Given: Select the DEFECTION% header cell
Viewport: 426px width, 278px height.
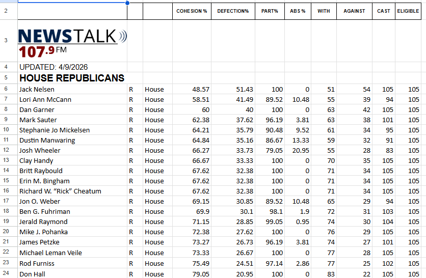Looking at the screenshot, I should pos(233,11).
